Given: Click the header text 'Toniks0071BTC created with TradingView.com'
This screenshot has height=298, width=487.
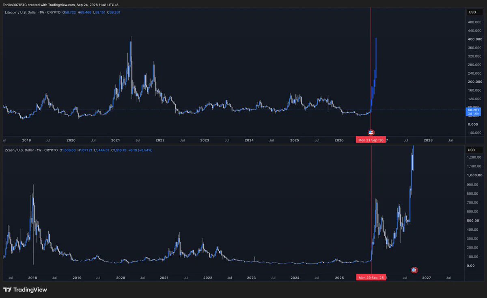Looking at the screenshot, I should (x=39, y=5).
